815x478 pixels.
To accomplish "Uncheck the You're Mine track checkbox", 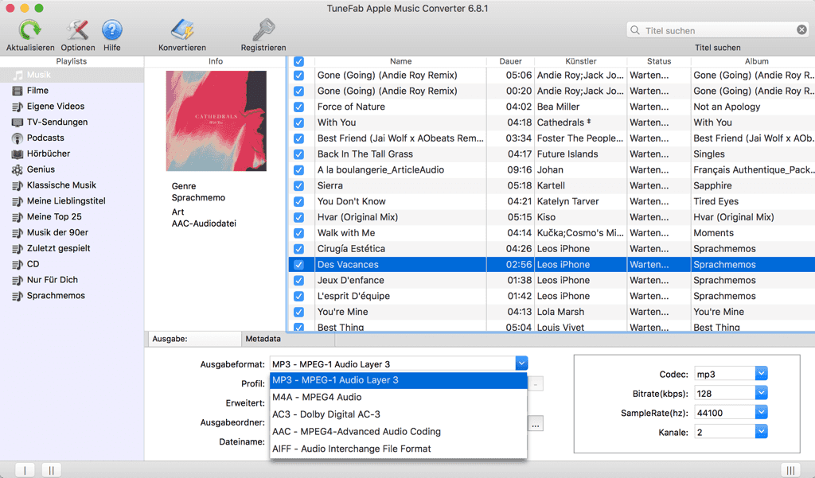I will pos(298,312).
